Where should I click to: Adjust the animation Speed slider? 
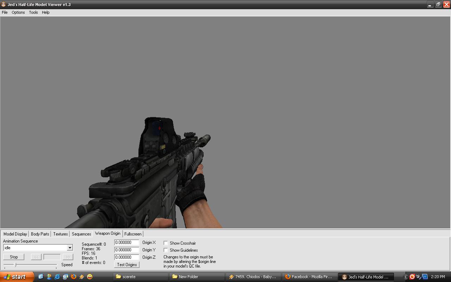(15, 265)
